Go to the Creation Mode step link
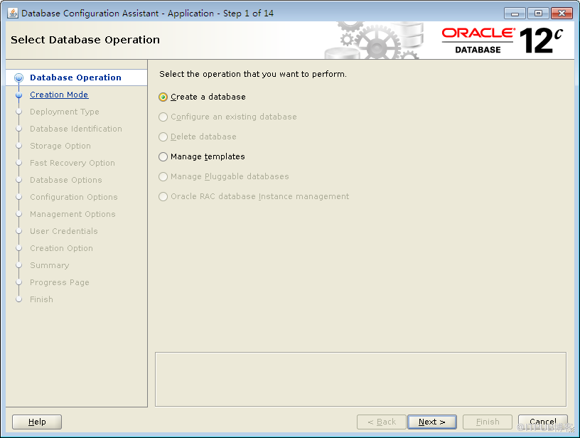 [59, 95]
